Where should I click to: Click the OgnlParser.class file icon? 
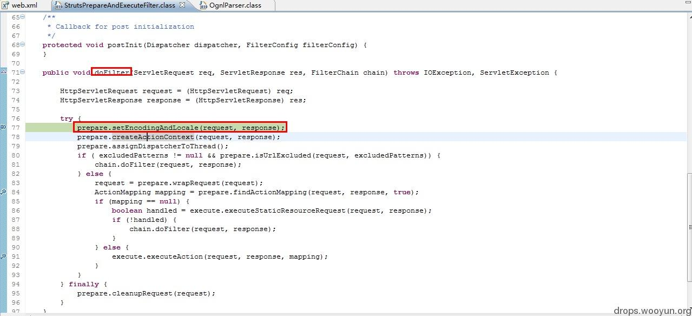point(203,5)
